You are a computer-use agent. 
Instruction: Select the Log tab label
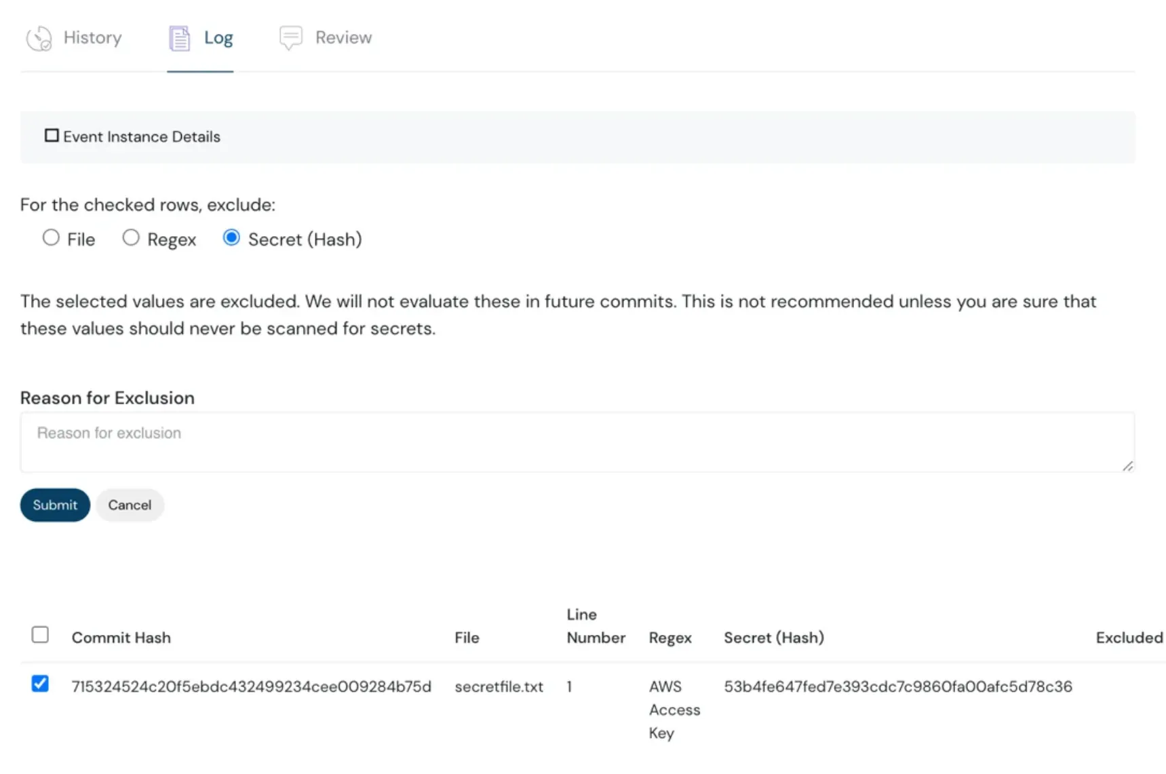click(218, 38)
